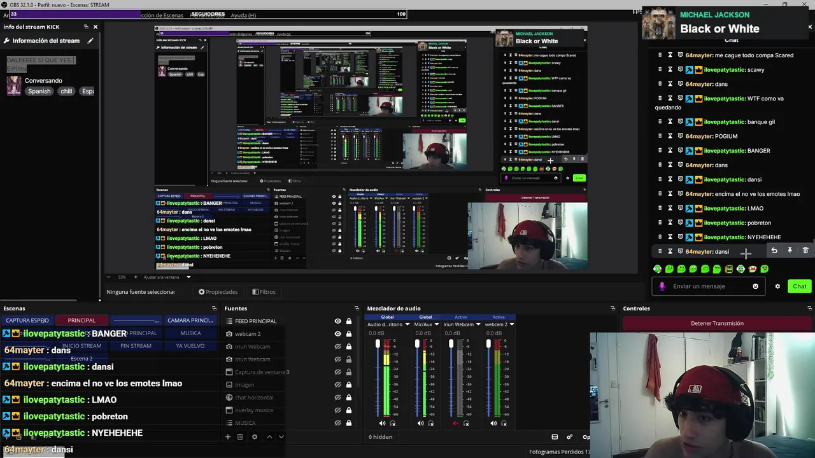This screenshot has height=458, width=815.
Task: Toggle lock on Captura de ventana 3
Action: pyautogui.click(x=349, y=372)
